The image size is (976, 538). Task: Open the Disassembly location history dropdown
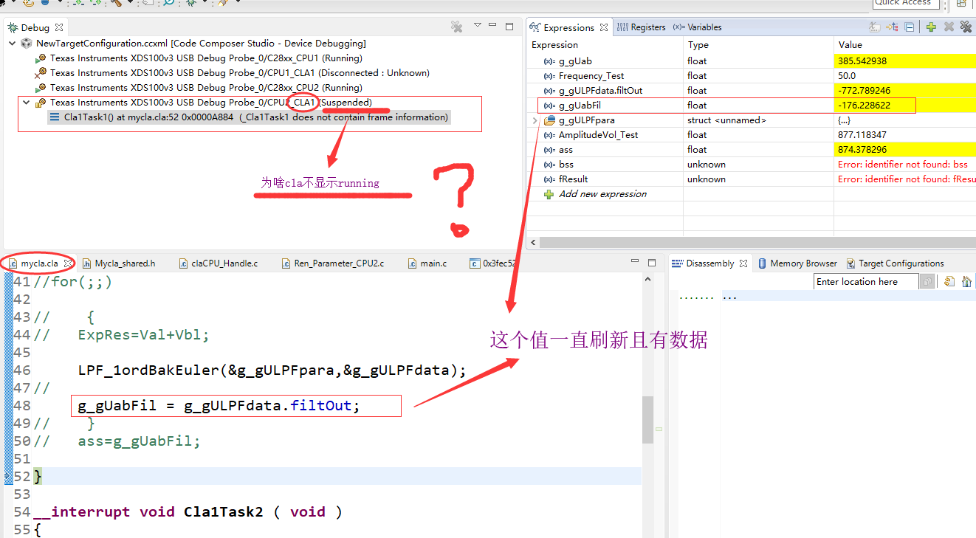927,282
